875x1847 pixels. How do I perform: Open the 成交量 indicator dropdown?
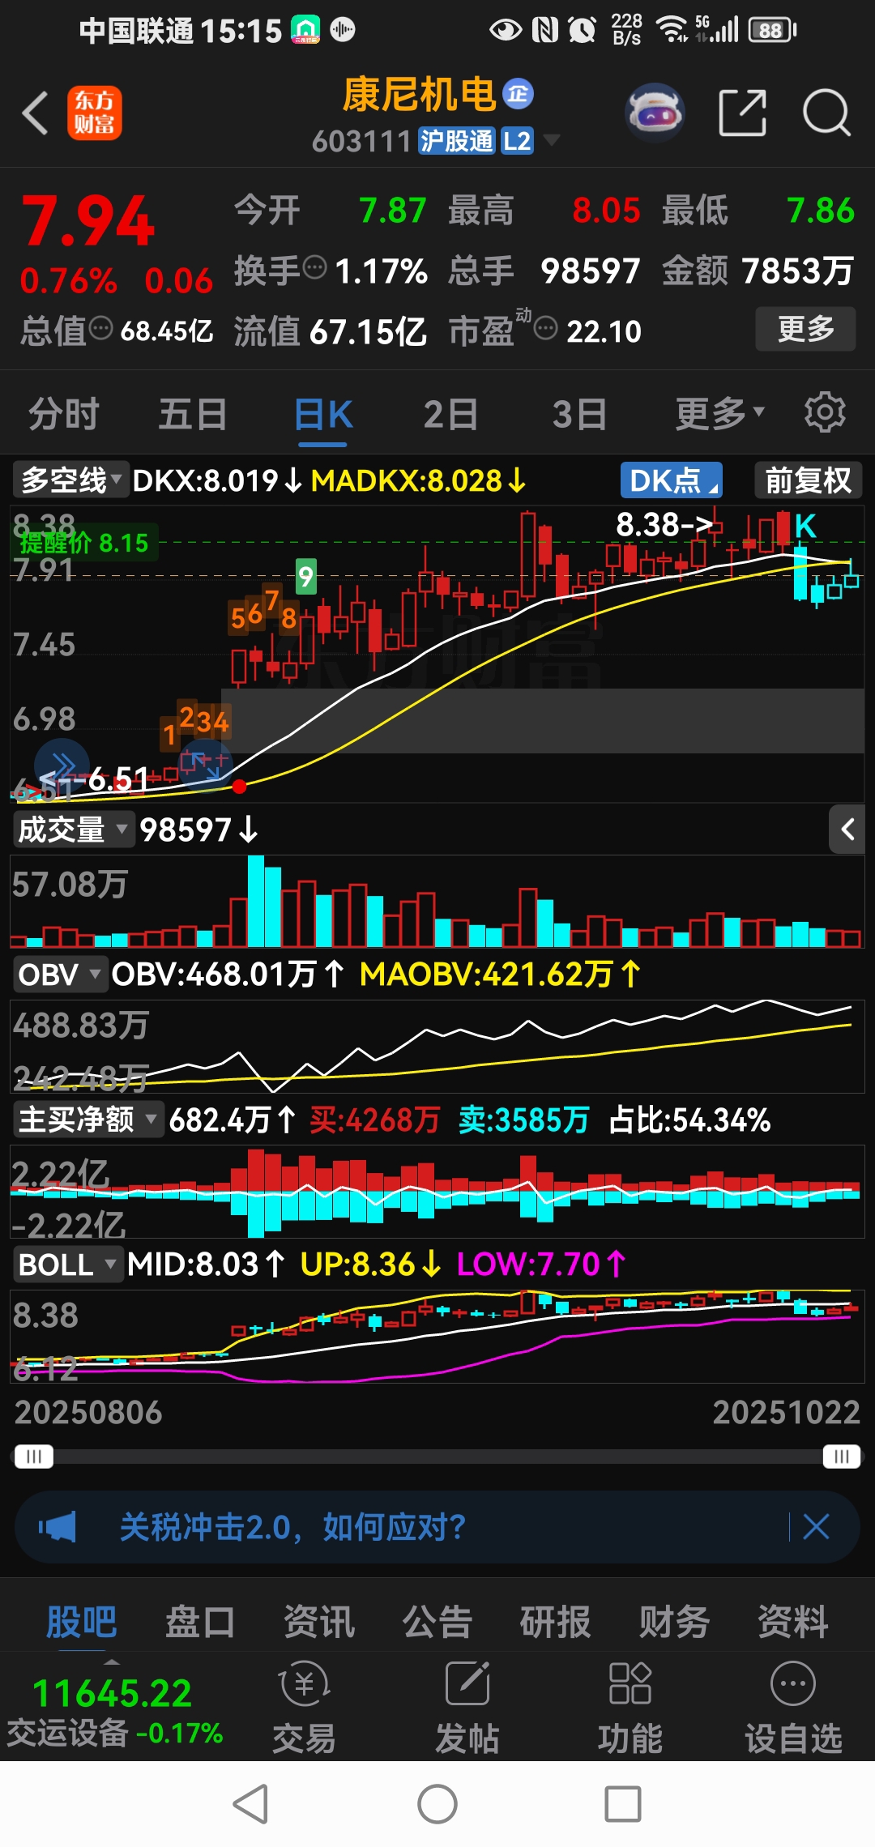(x=73, y=830)
